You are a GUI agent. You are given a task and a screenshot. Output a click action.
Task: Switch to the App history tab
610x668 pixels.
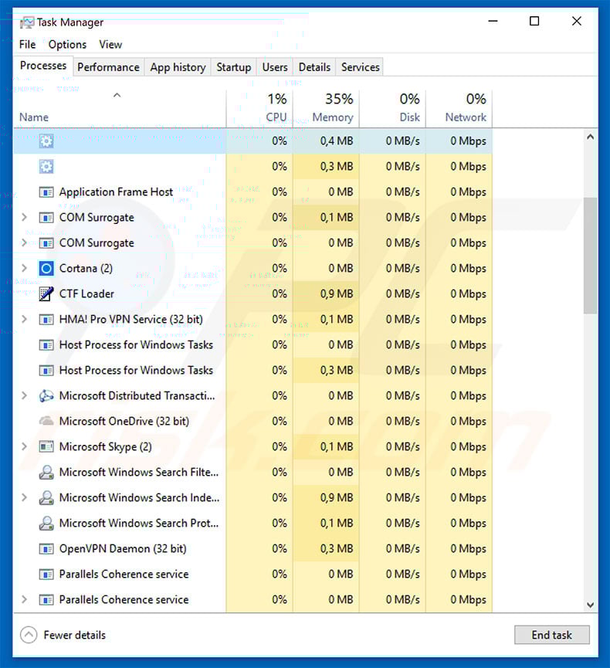(178, 67)
